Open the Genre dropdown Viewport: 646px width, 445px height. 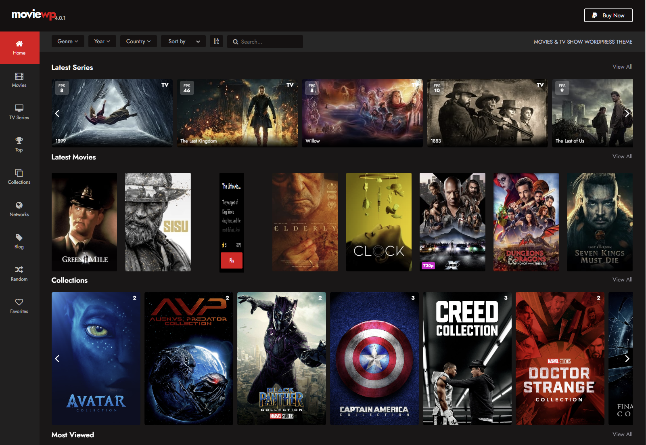[x=67, y=41]
